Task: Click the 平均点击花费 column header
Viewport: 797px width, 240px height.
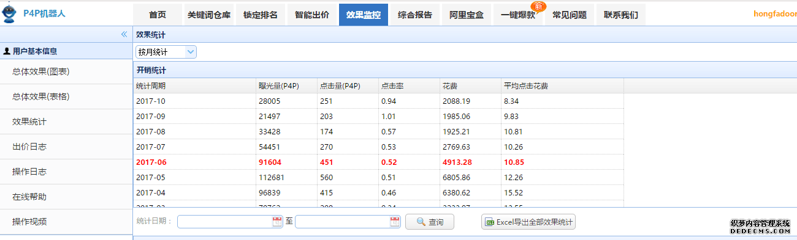Action: tap(562, 86)
